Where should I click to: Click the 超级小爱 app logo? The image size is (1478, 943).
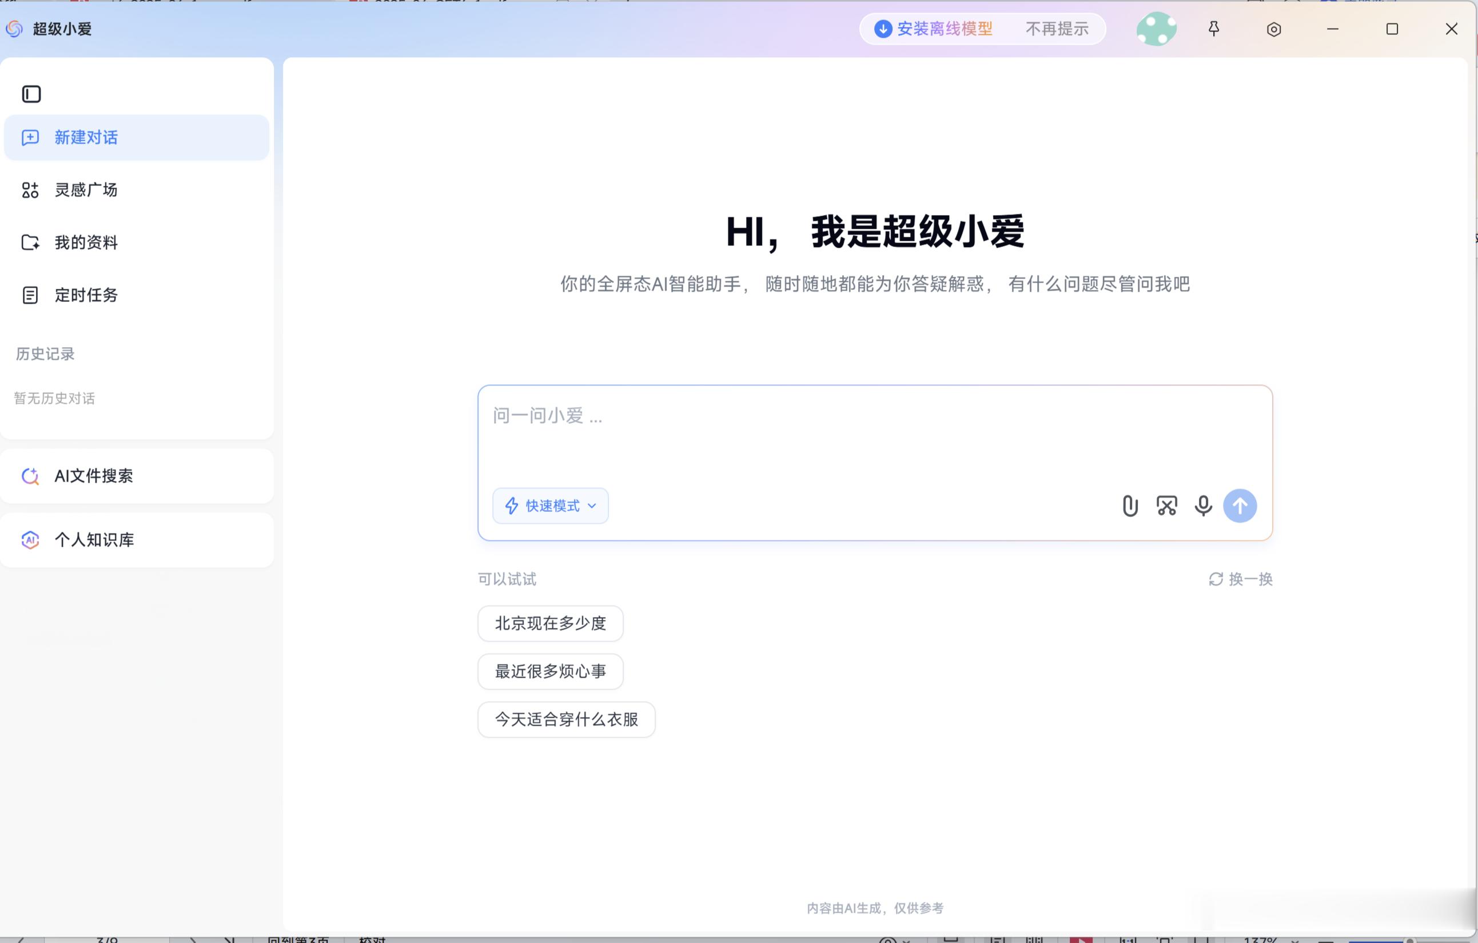click(14, 29)
